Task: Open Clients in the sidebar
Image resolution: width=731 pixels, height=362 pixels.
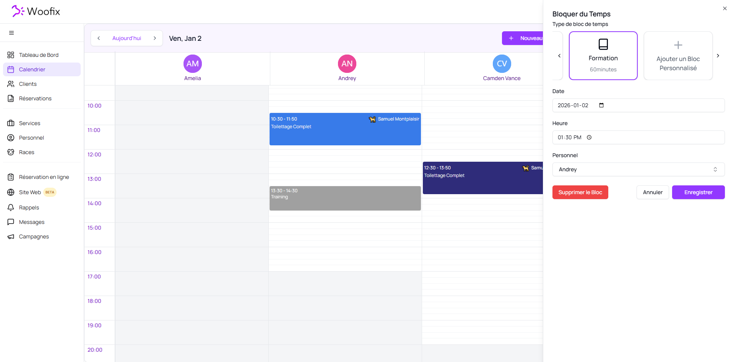Action: (x=28, y=84)
